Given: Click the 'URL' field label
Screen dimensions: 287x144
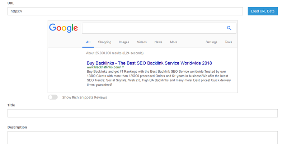Looking at the screenshot, I should coord(11,3).
